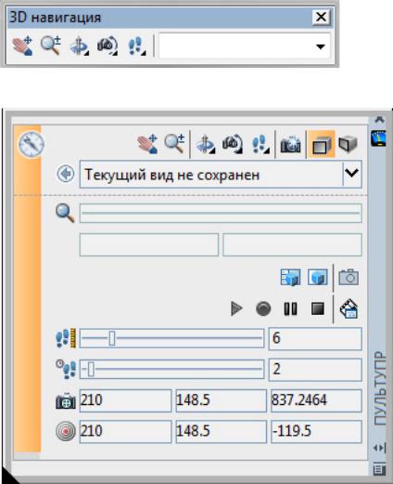Image resolution: width=393 pixels, height=484 pixels.
Task: Choose Constrained Orbit in 3D навигация toolbar
Action: [79, 46]
